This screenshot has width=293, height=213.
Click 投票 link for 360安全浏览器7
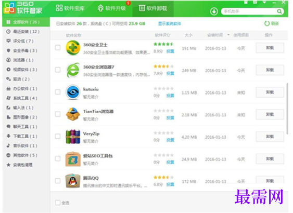coord(170,73)
